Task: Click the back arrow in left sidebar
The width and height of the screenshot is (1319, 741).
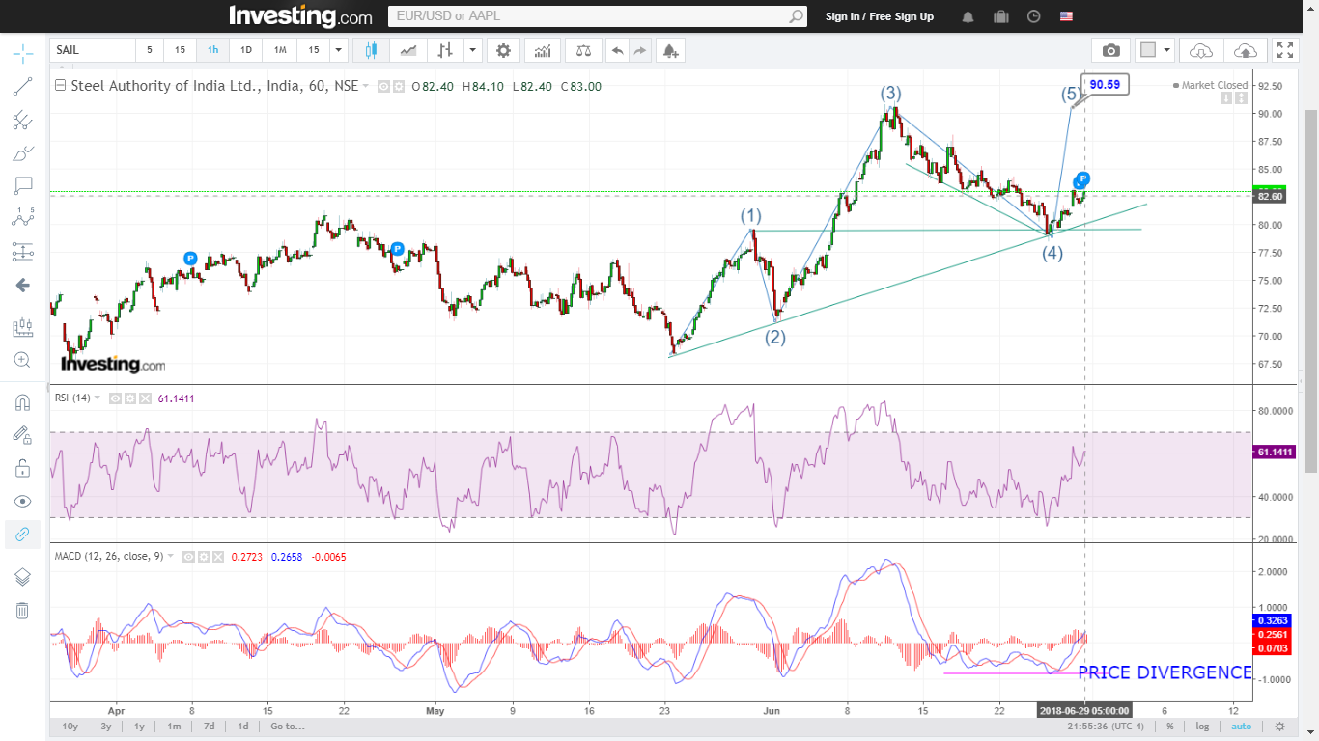Action: (23, 285)
